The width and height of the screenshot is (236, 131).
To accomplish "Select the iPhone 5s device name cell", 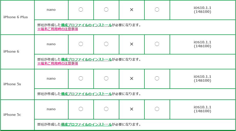I will click(x=17, y=84).
